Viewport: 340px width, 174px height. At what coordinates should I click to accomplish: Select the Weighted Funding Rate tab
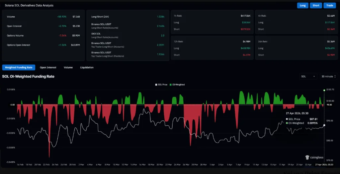pos(19,68)
